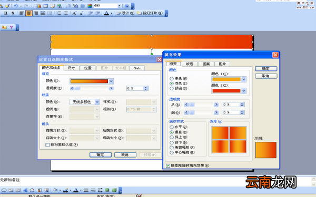Apply Shadow Style from drawing toolbar
The image size is (316, 197).
(107, 190)
